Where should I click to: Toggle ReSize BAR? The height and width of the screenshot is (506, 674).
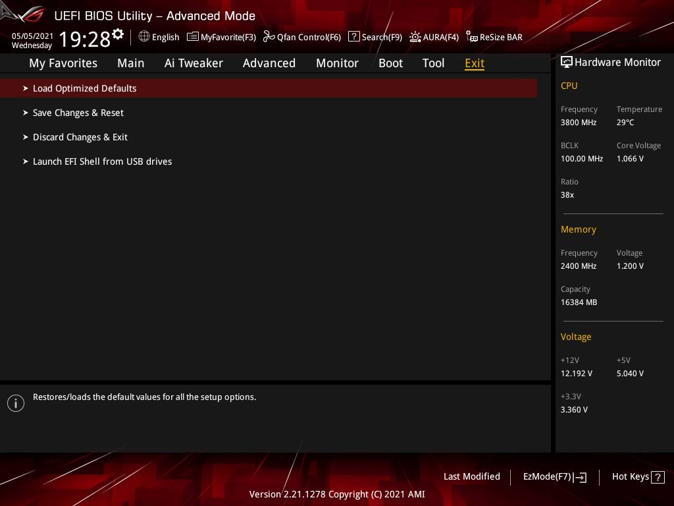501,38
